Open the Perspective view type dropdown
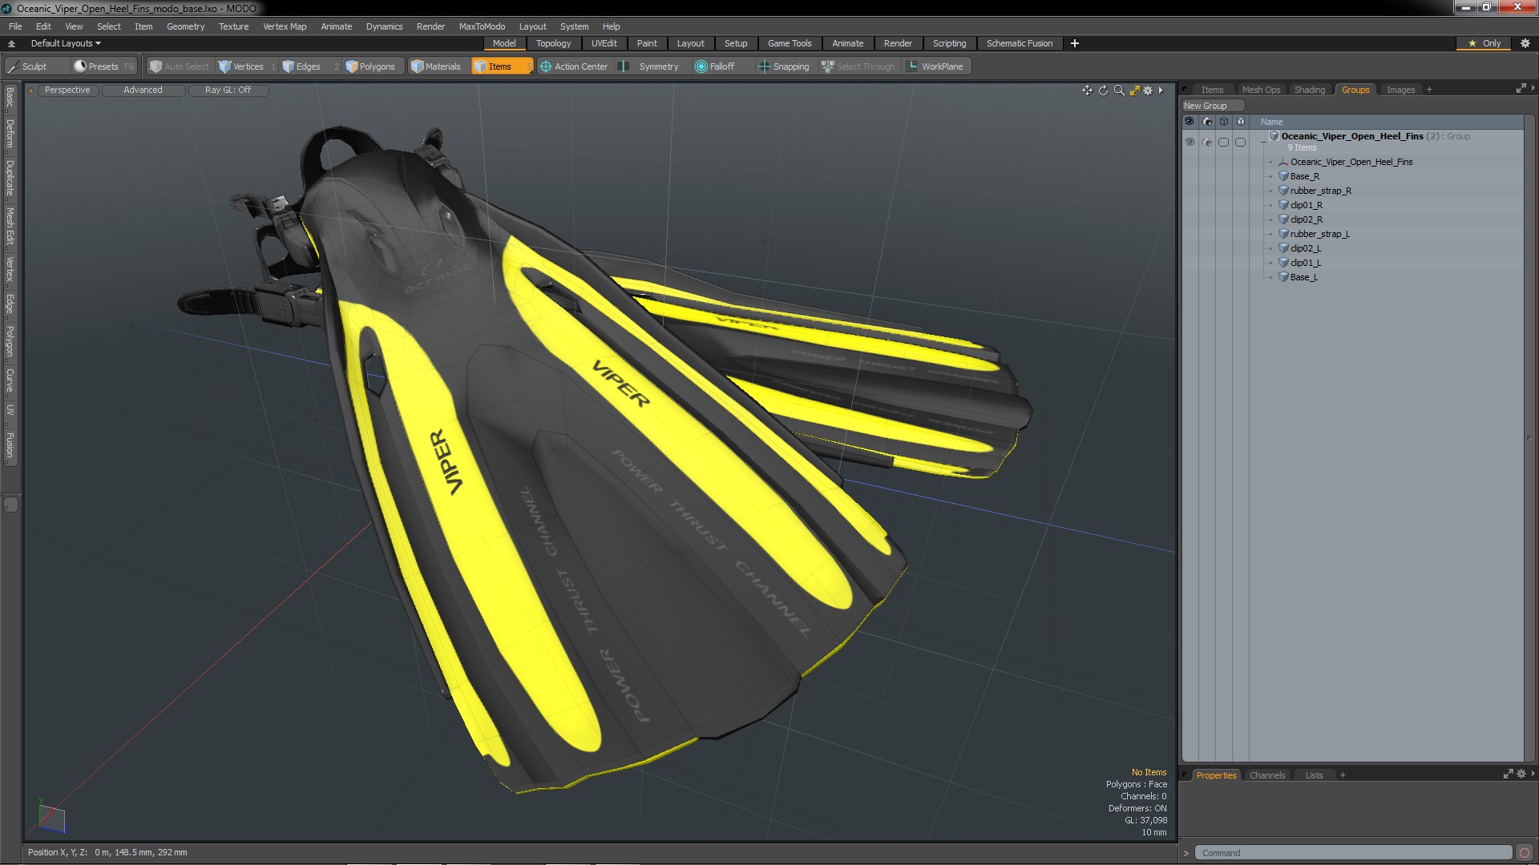 point(67,90)
